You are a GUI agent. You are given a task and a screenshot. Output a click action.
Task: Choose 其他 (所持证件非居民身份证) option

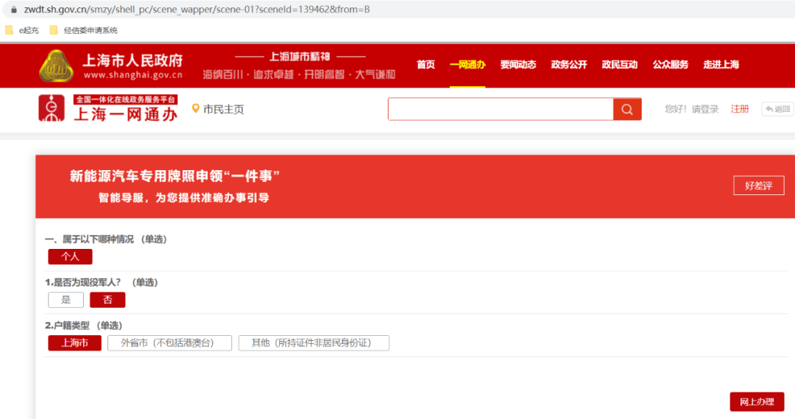pyautogui.click(x=314, y=343)
